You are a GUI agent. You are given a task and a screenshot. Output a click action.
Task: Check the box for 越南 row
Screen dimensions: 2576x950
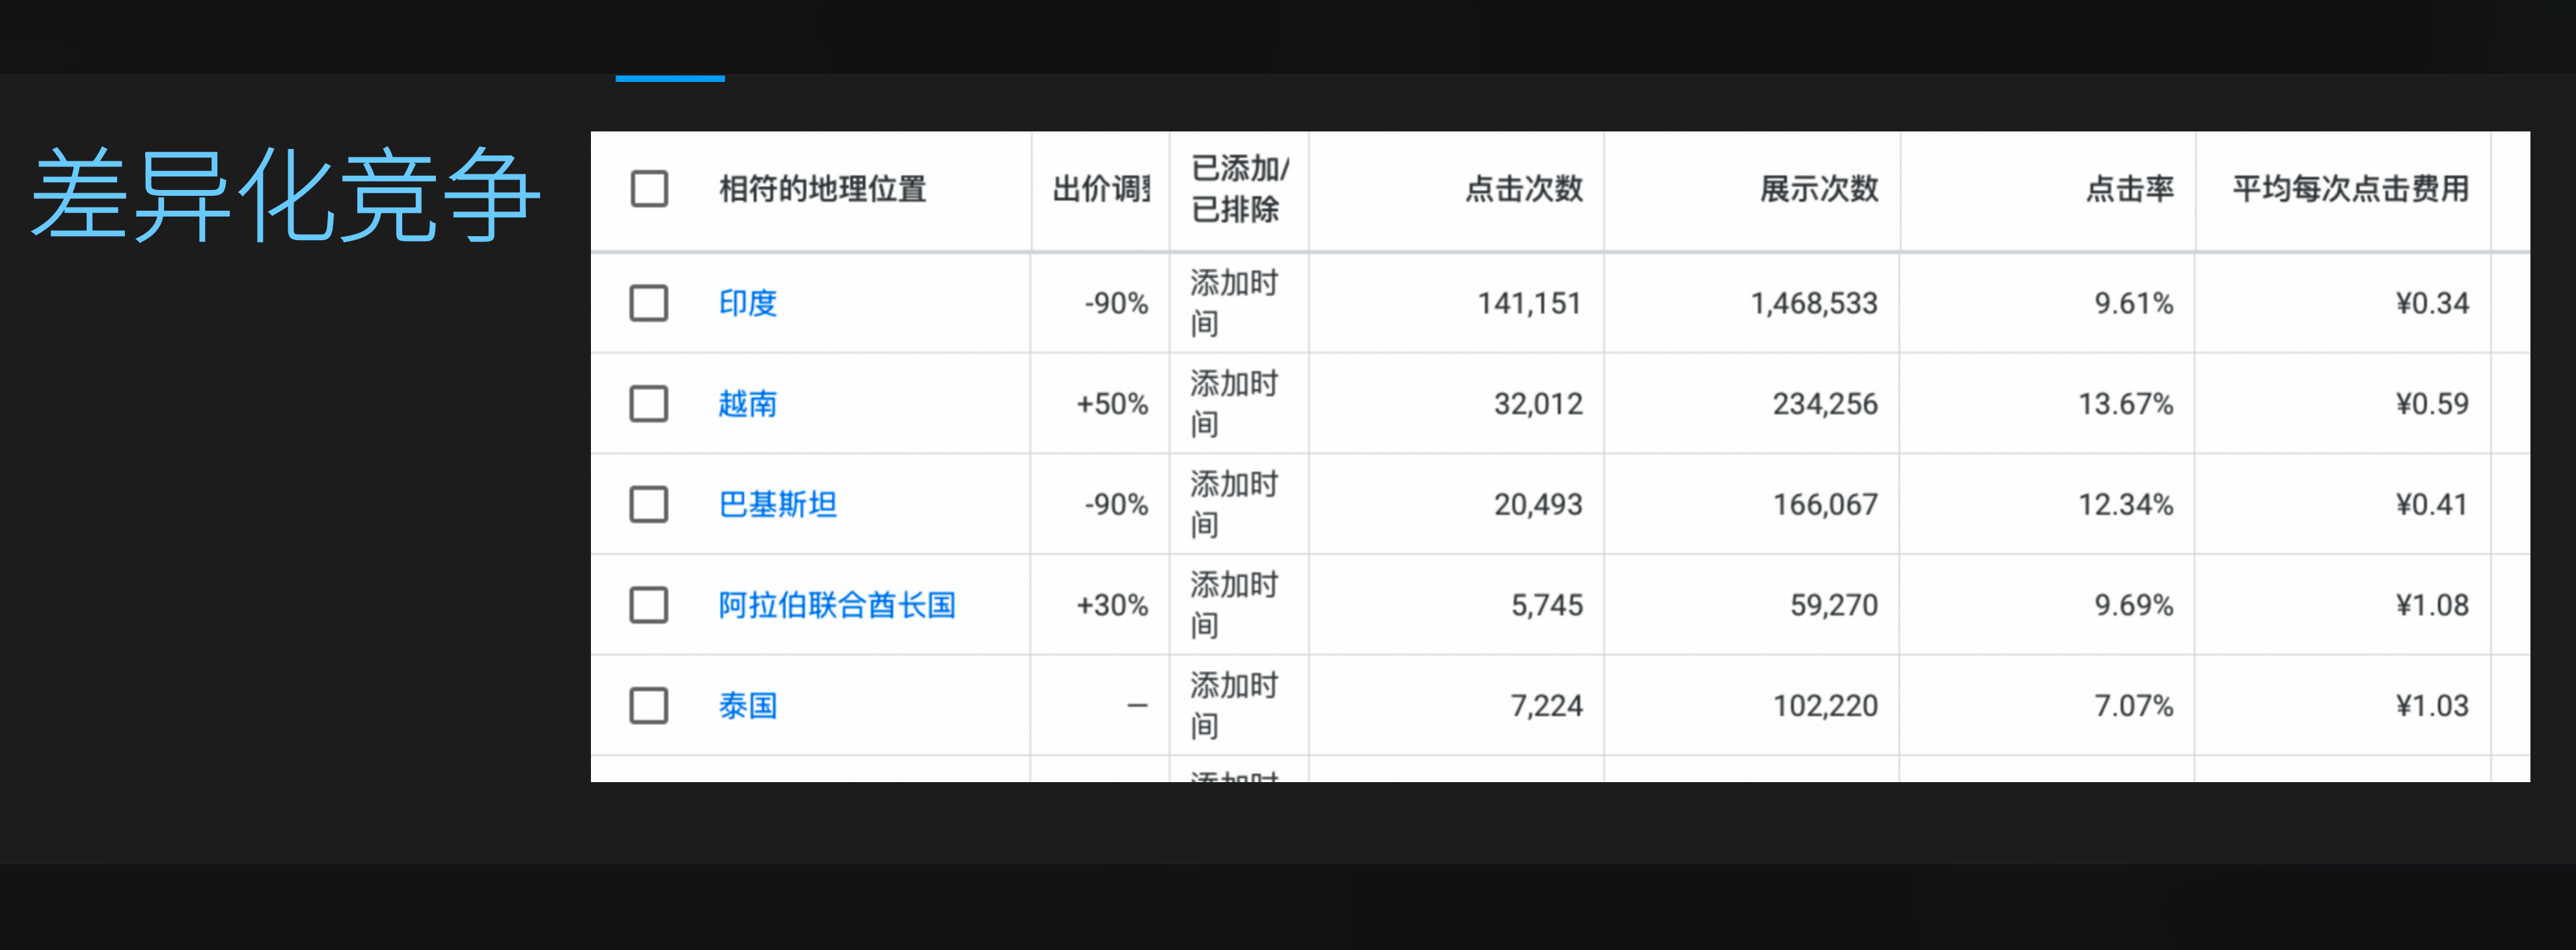649,404
